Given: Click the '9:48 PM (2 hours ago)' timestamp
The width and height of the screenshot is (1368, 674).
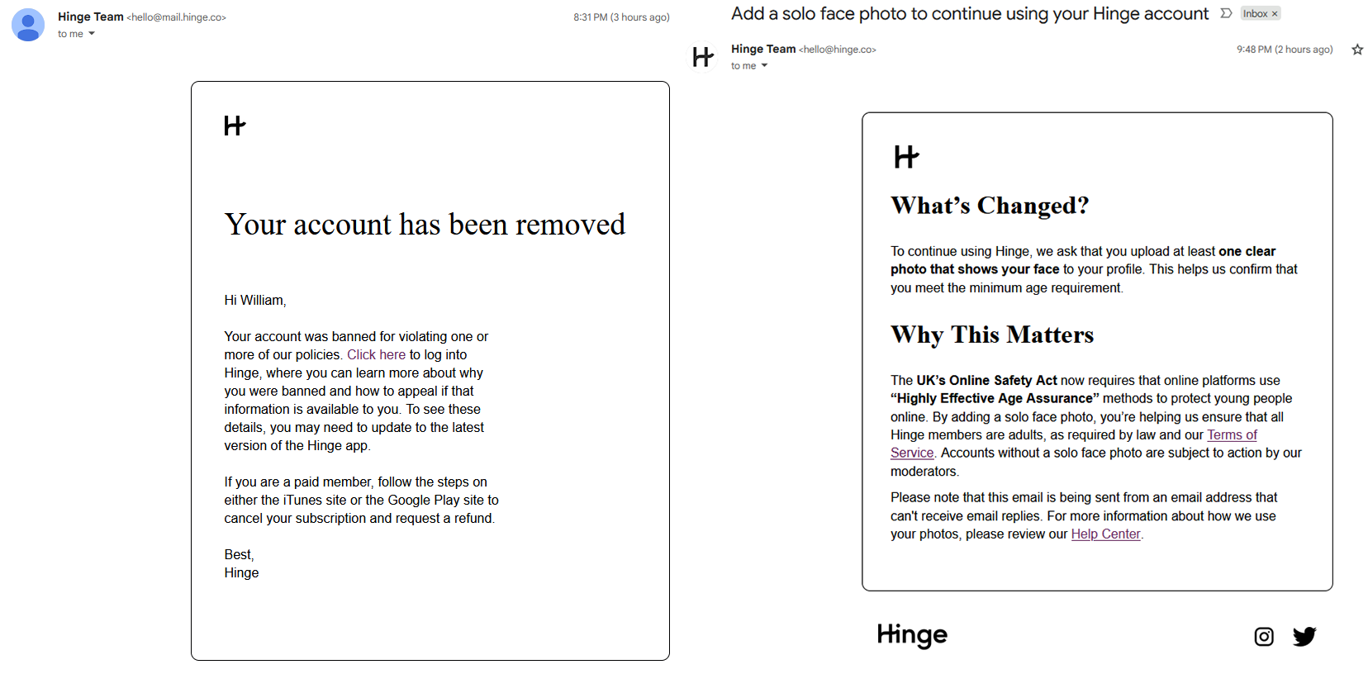Looking at the screenshot, I should [1285, 50].
